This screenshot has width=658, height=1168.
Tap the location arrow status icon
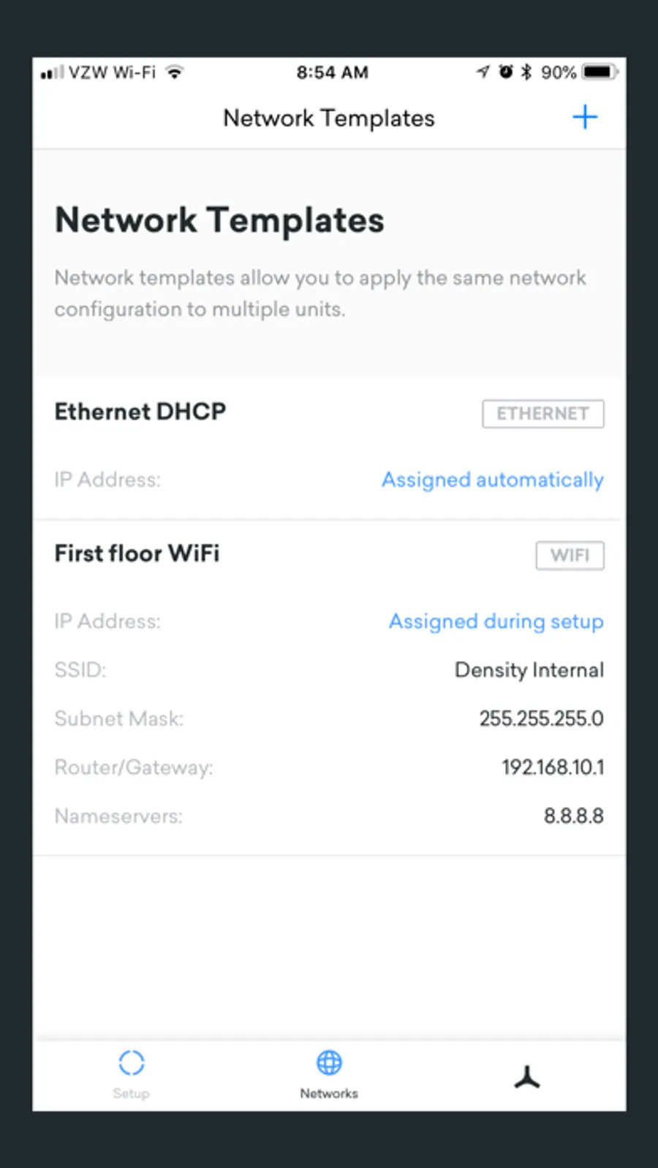point(483,72)
